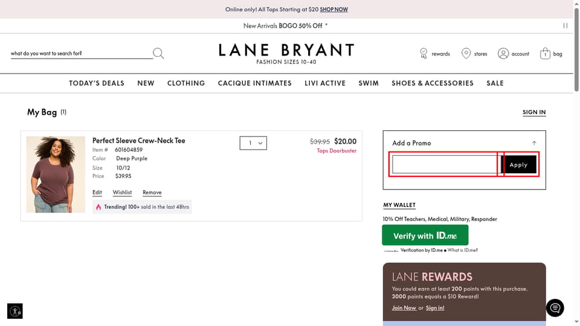Open the product thumbnail image

coord(56,174)
